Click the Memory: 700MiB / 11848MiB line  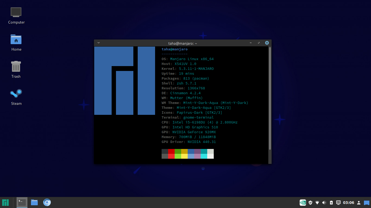tap(189, 137)
